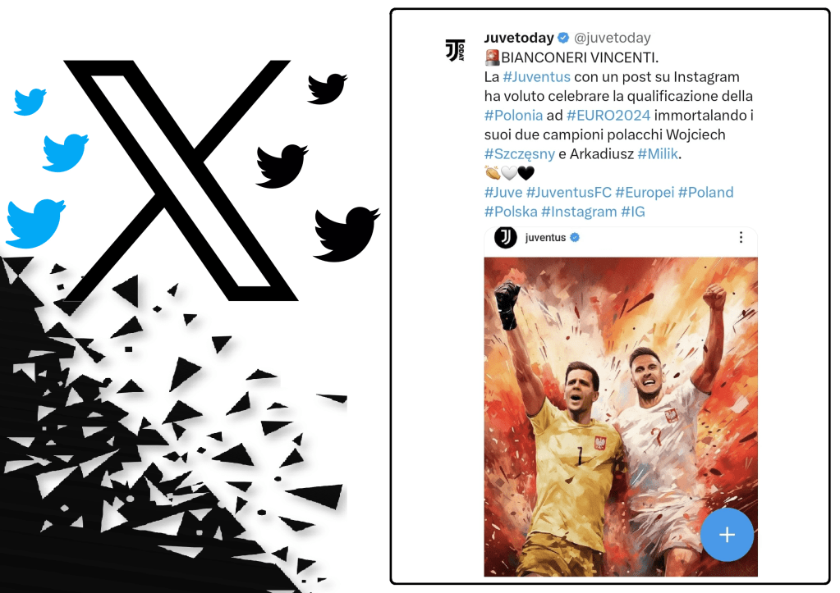Tap the blue plus floating button
Screen dimensions: 840x593
pos(727,534)
